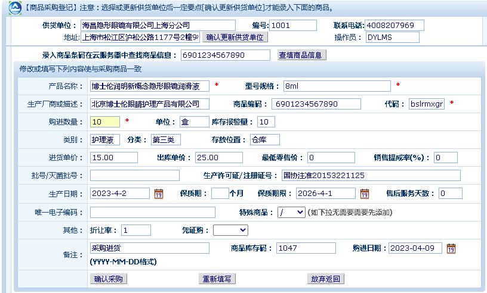Focus the 进货单价 field showing 15.00
Viewport: 487px width, 293px height.
coord(114,157)
